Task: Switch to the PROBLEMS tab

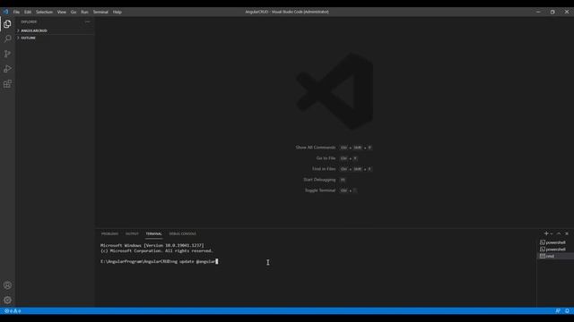Action: (109, 233)
